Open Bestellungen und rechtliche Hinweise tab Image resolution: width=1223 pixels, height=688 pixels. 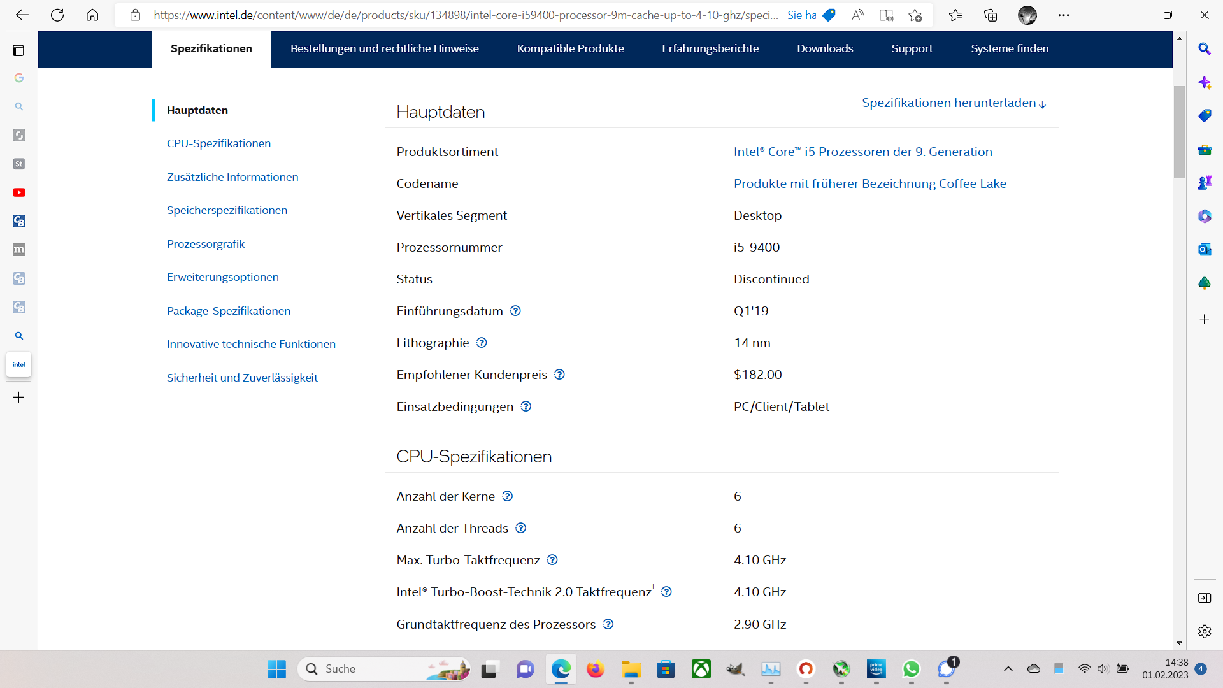click(x=385, y=49)
